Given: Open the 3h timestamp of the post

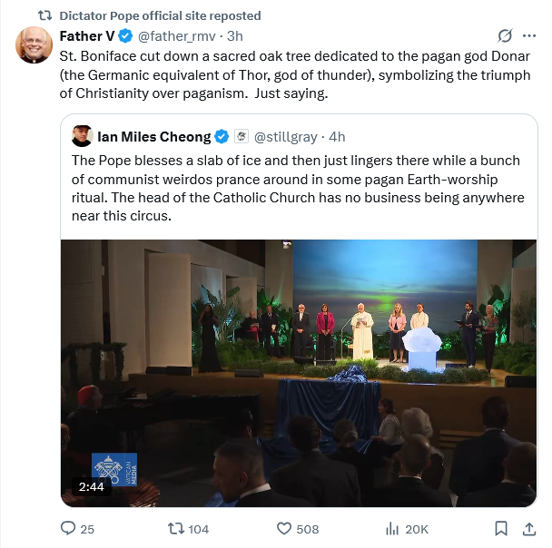Looking at the screenshot, I should [x=234, y=36].
